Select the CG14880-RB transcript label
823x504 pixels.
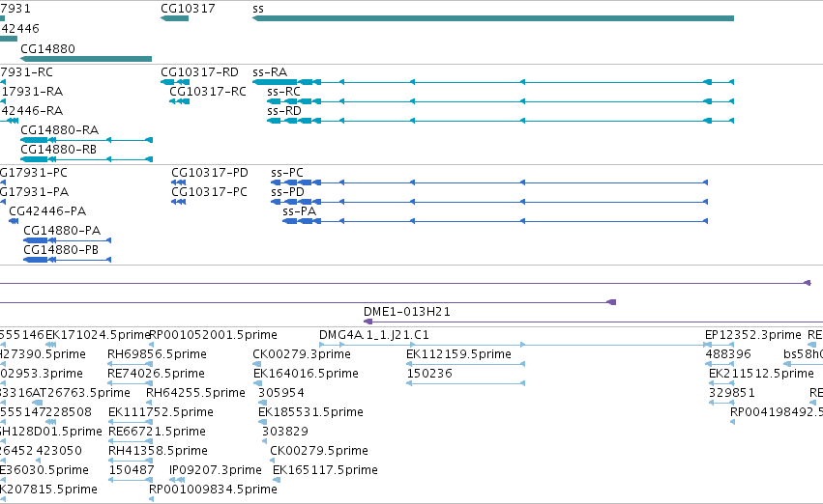pos(59,149)
